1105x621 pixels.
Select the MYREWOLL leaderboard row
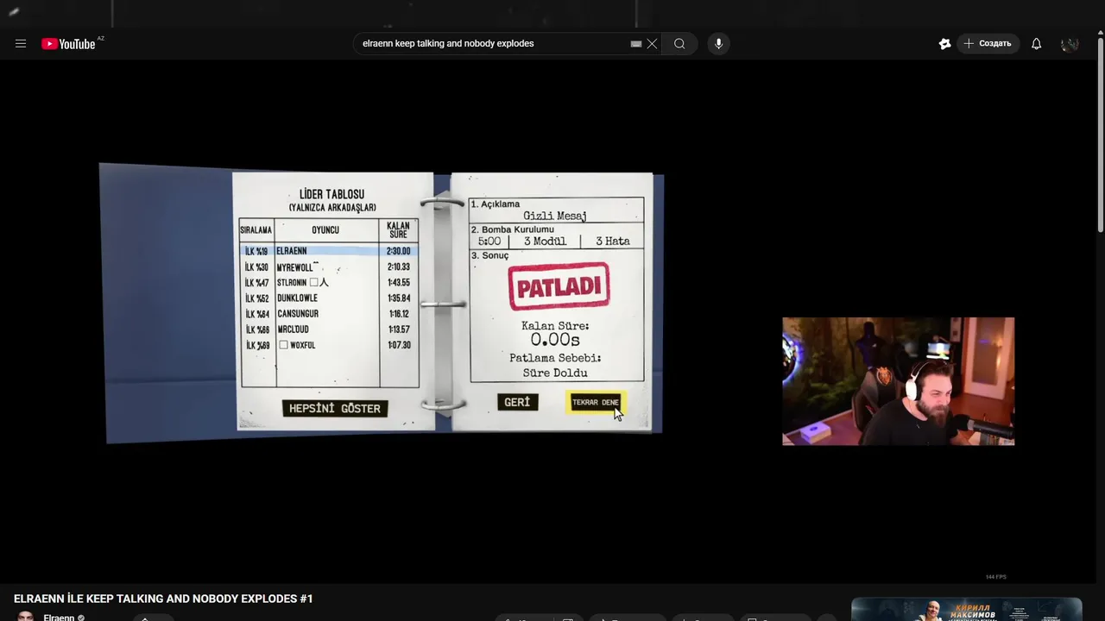pos(329,267)
